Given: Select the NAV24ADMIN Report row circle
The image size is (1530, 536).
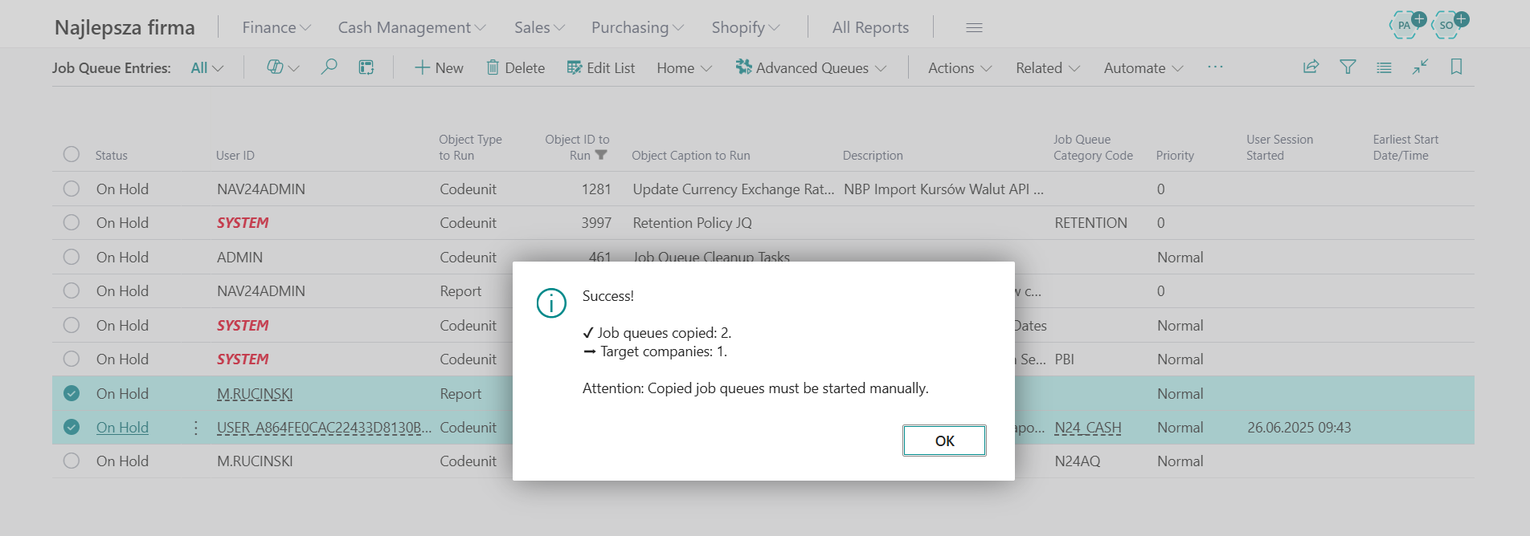Looking at the screenshot, I should 72,290.
